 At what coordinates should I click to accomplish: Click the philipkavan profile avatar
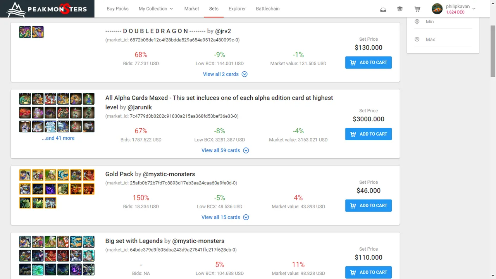coord(437,9)
